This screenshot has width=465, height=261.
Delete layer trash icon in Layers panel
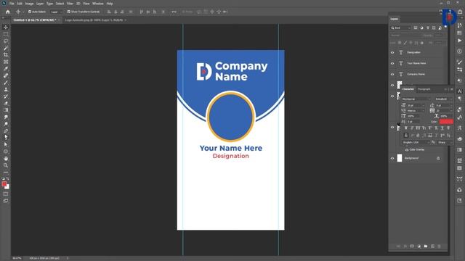click(439, 246)
